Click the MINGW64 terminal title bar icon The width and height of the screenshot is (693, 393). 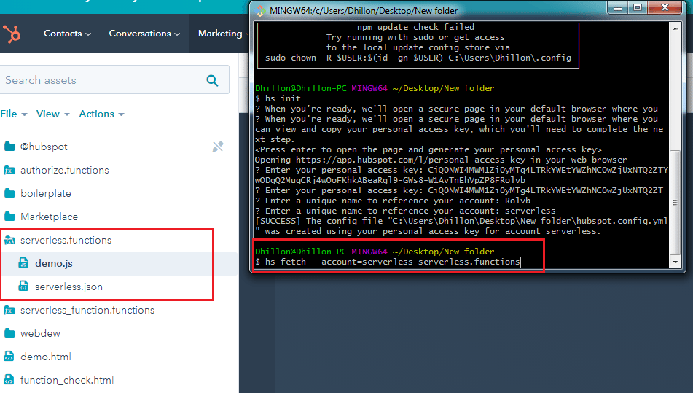(261, 11)
